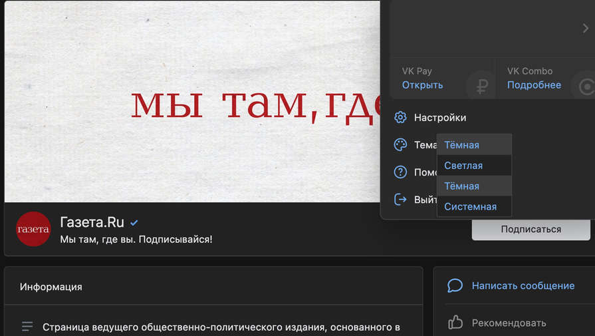Viewport: 595px width, 336px height.
Task: Open Настройки gear icon
Action: click(400, 117)
